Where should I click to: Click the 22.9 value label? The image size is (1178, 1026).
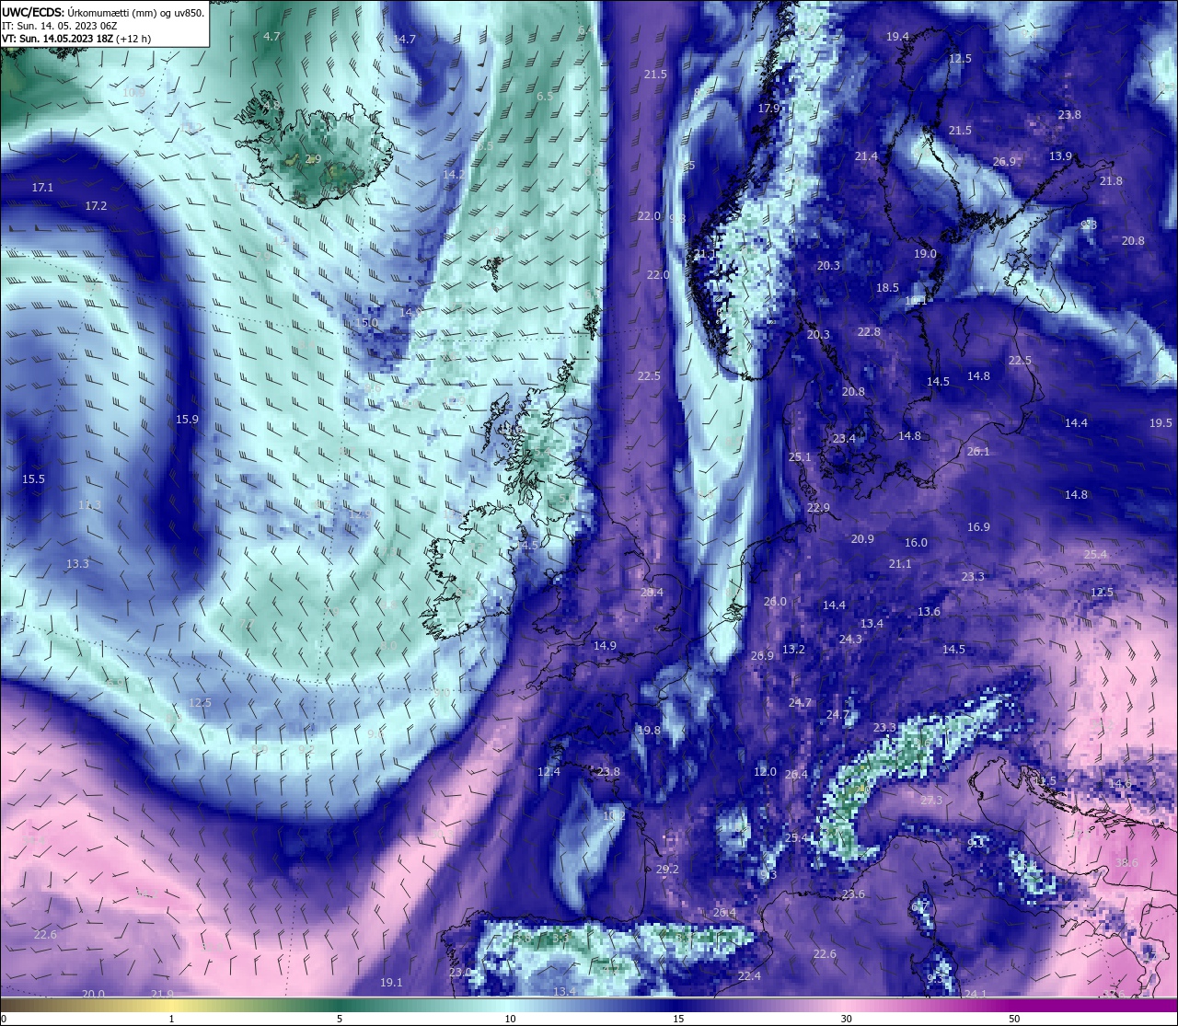818,507
